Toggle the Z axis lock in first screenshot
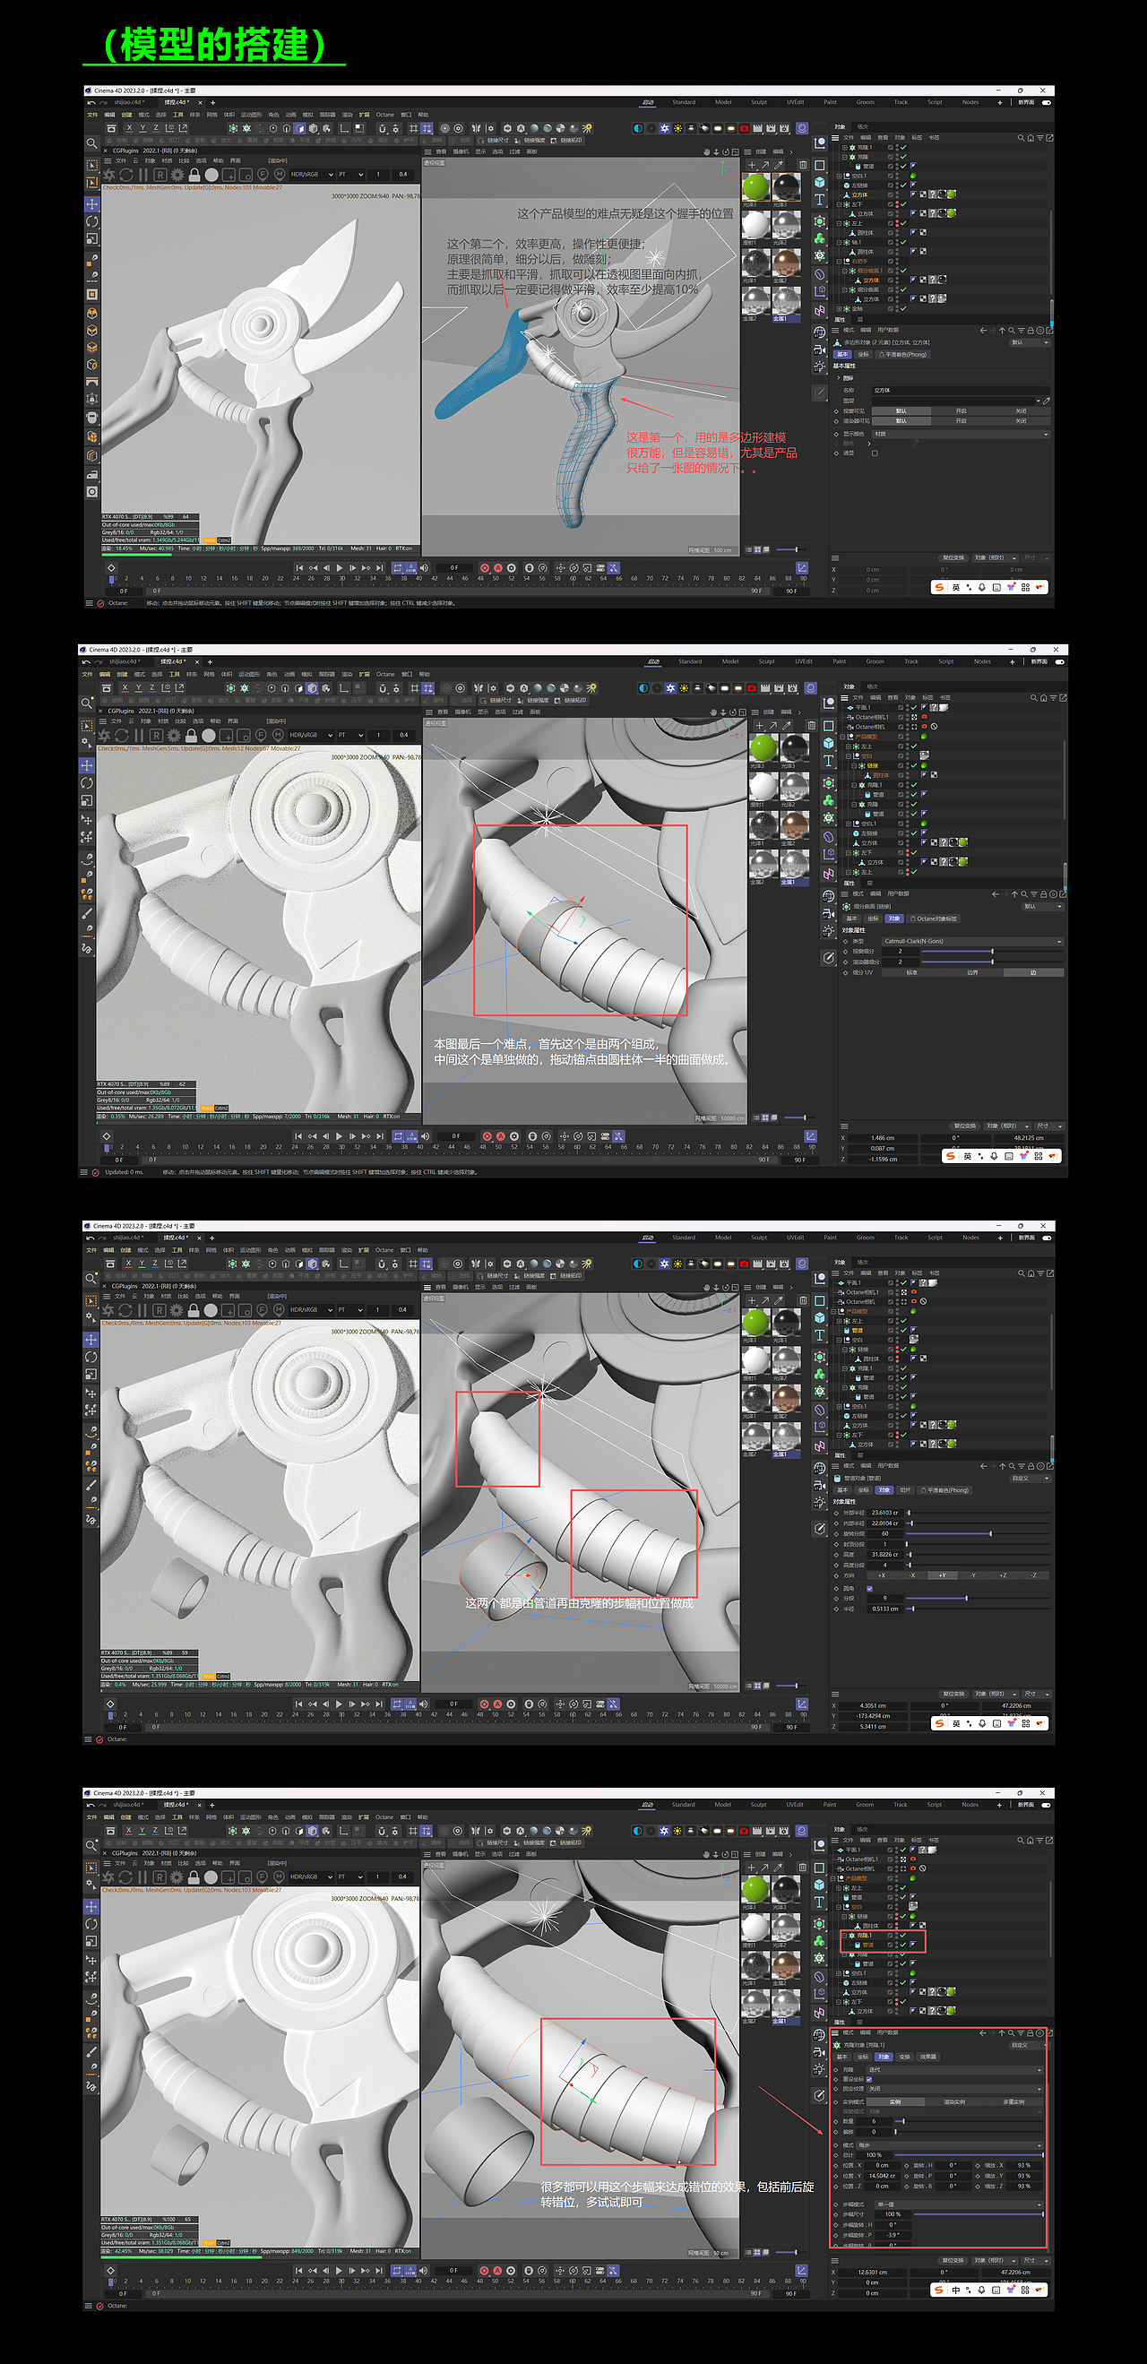1147x2364 pixels. point(156,128)
